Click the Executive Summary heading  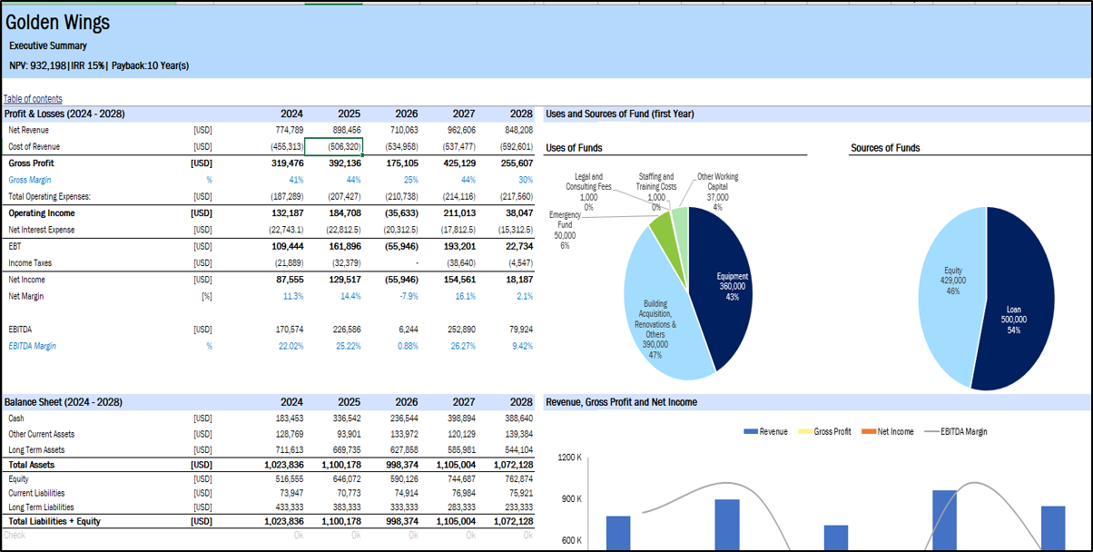tap(48, 45)
